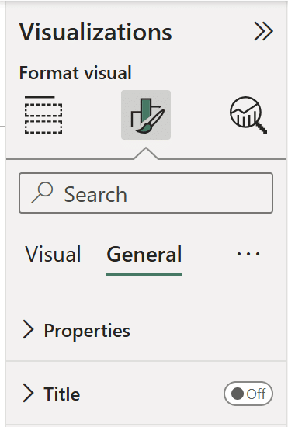Open the Build visual fields icon
The width and height of the screenshot is (288, 427).
coord(43,115)
